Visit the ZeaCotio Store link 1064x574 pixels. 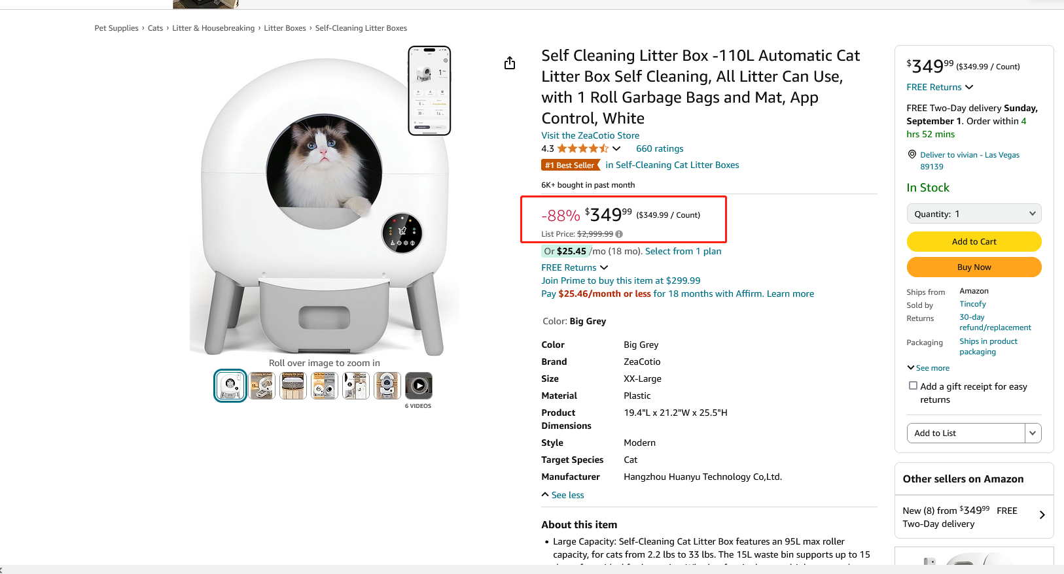[590, 135]
